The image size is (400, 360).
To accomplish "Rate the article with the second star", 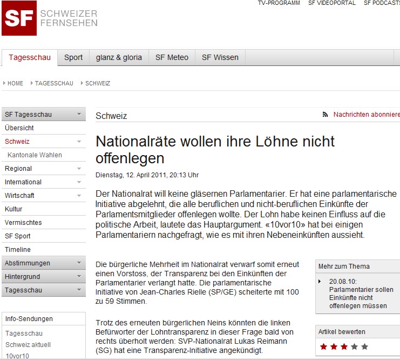I will click(334, 346).
